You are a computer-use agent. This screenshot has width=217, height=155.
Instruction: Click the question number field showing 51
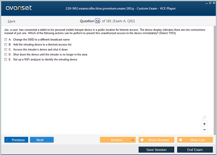coord(98,21)
